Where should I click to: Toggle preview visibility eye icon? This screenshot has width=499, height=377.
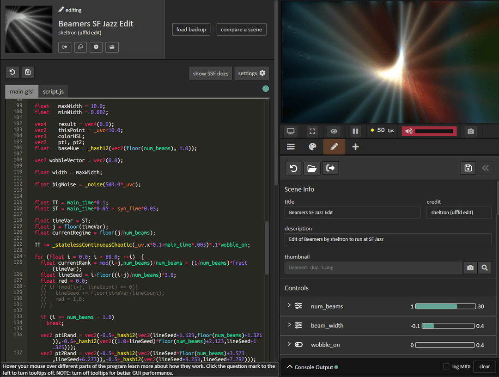[334, 131]
